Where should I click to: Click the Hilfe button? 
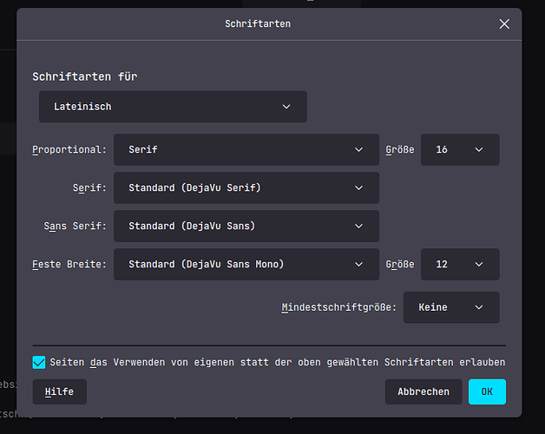pos(59,391)
